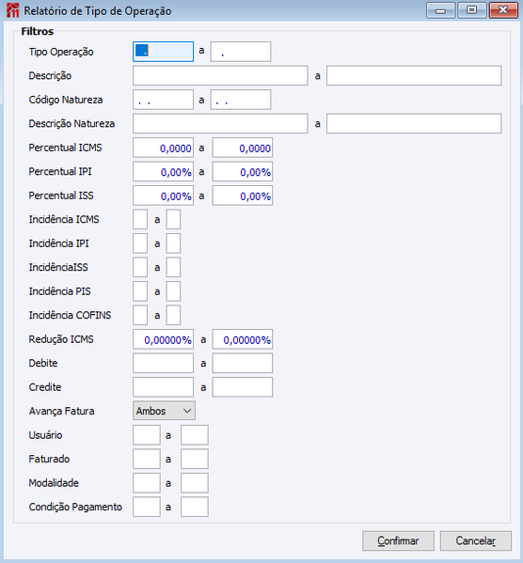Image resolution: width=523 pixels, height=563 pixels.
Task: Maximize the Relatório de Tipo de Operação window
Action: coord(472,10)
